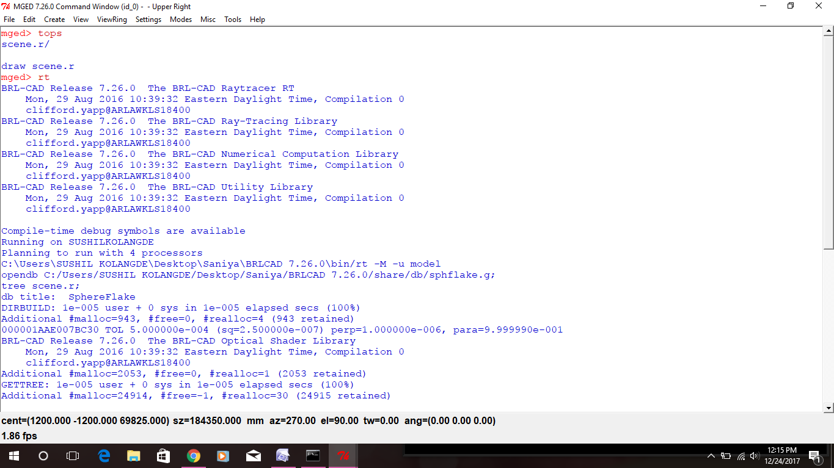Click 'The BRL-CAD Utility Library' line
Screen dimensions: 834x468
[x=157, y=187]
